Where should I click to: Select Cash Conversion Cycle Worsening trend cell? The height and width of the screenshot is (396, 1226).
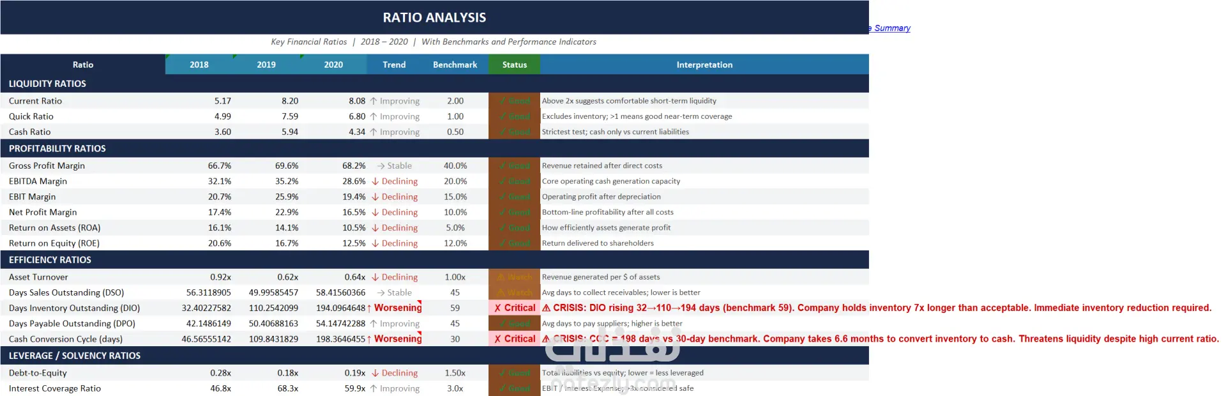[x=394, y=339]
